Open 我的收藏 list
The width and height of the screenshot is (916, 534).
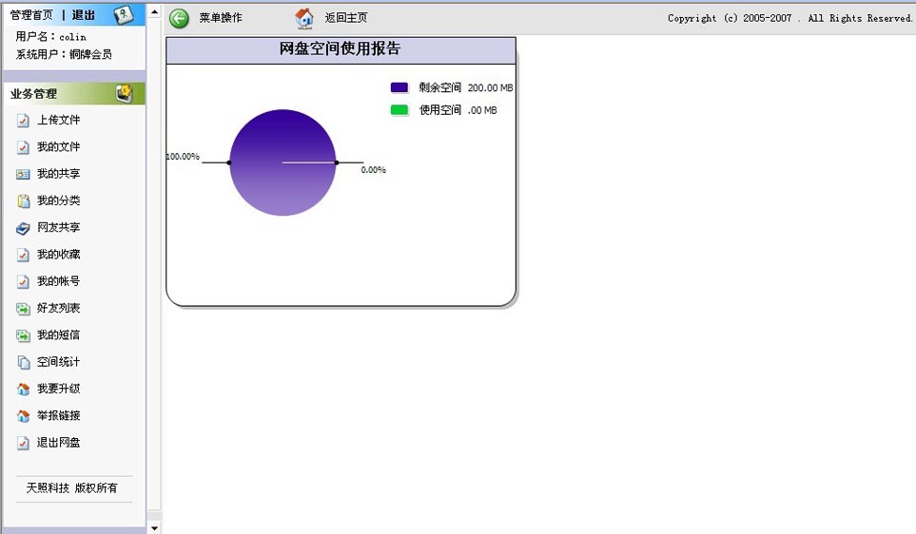click(58, 254)
